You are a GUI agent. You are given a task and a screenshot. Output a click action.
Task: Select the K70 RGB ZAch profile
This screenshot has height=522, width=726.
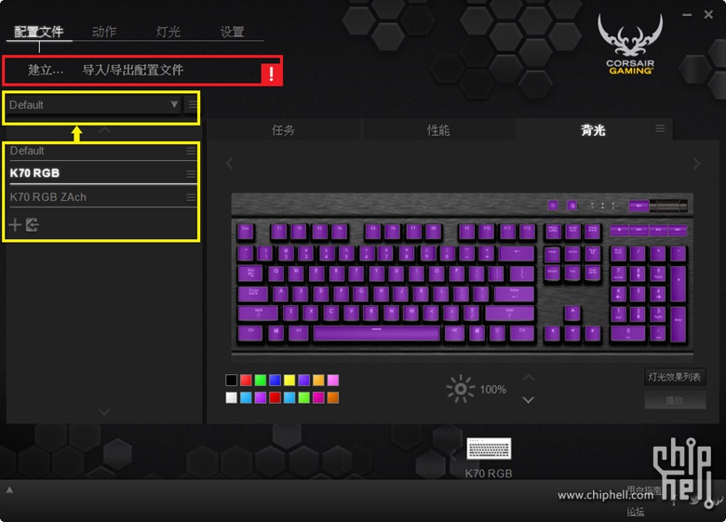coord(48,197)
